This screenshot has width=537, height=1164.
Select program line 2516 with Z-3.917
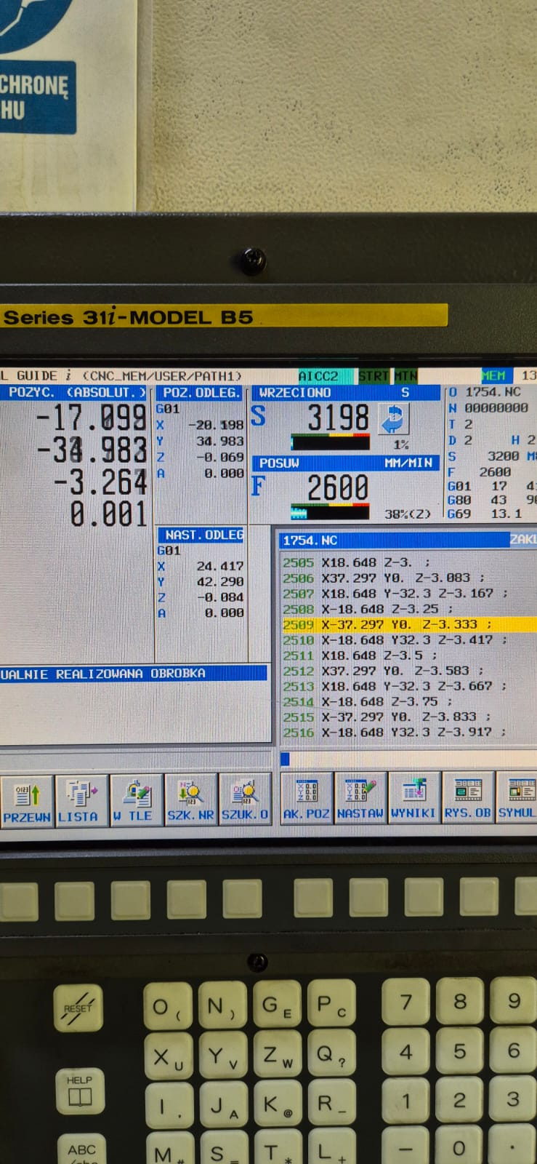[x=395, y=732]
